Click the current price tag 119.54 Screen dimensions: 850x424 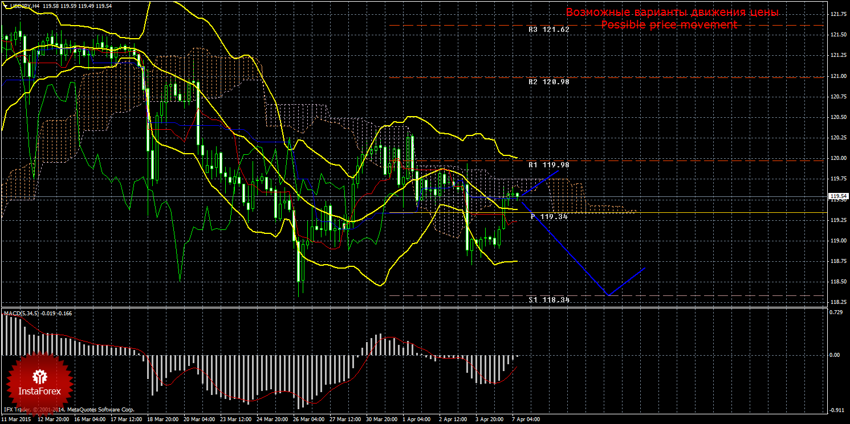(x=837, y=196)
